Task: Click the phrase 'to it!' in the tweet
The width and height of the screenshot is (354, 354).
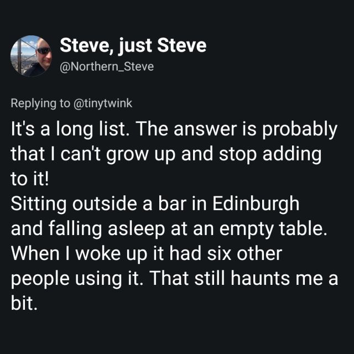Action: coord(29,179)
